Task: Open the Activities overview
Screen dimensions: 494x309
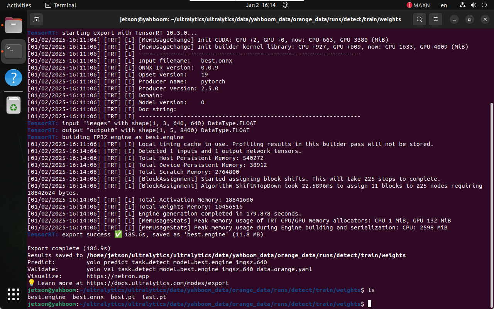Action: click(19, 5)
